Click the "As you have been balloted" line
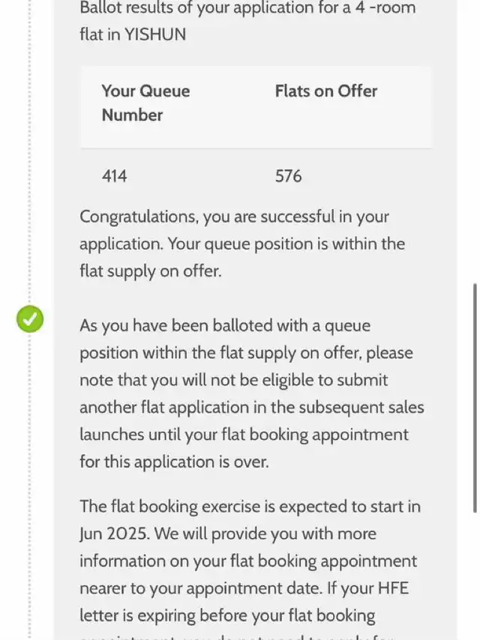Viewport: 480px width, 640px height. (x=225, y=326)
